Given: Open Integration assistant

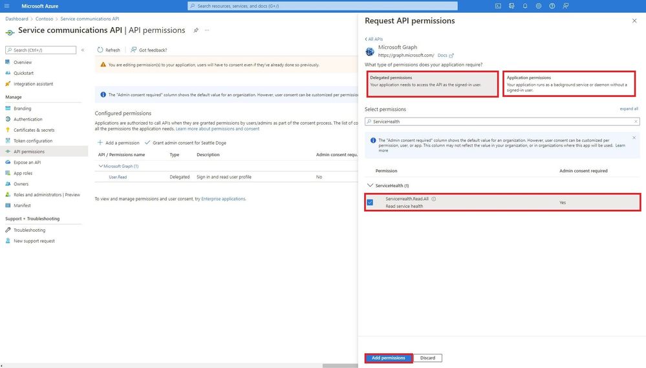Looking at the screenshot, I should 33,83.
